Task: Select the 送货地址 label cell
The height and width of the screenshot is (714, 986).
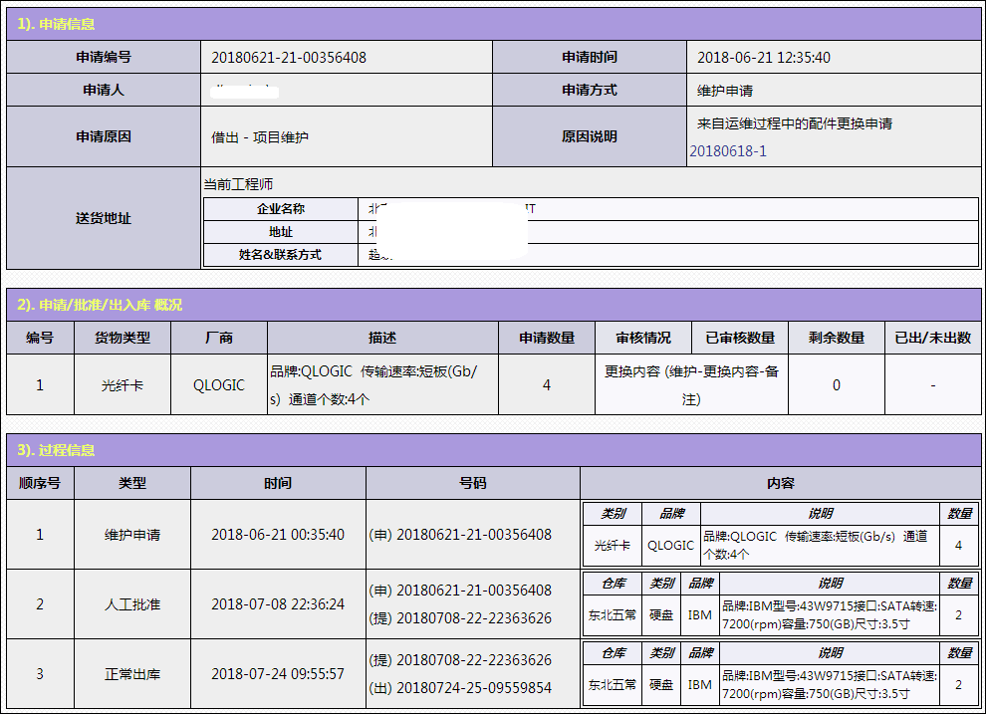Action: tap(104, 218)
